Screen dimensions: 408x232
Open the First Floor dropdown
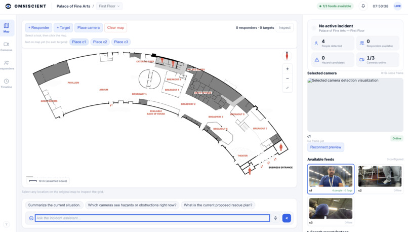(109, 6)
